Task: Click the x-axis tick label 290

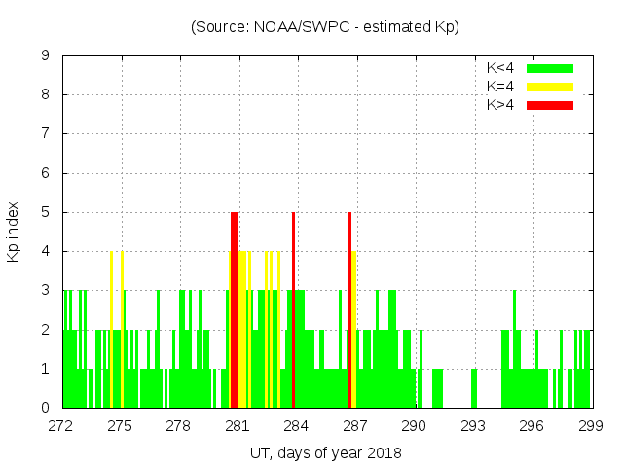Action: (415, 425)
